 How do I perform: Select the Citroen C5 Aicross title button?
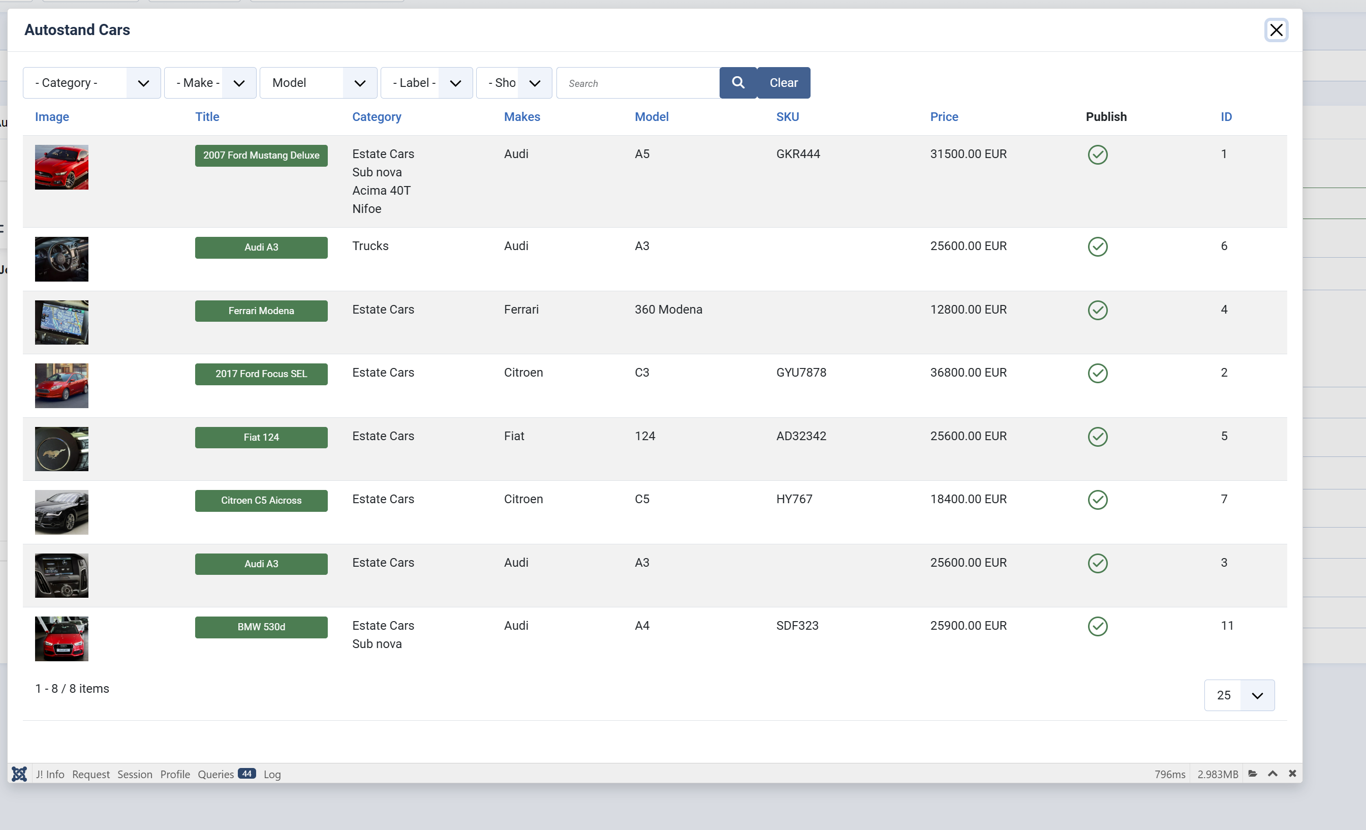coord(261,500)
